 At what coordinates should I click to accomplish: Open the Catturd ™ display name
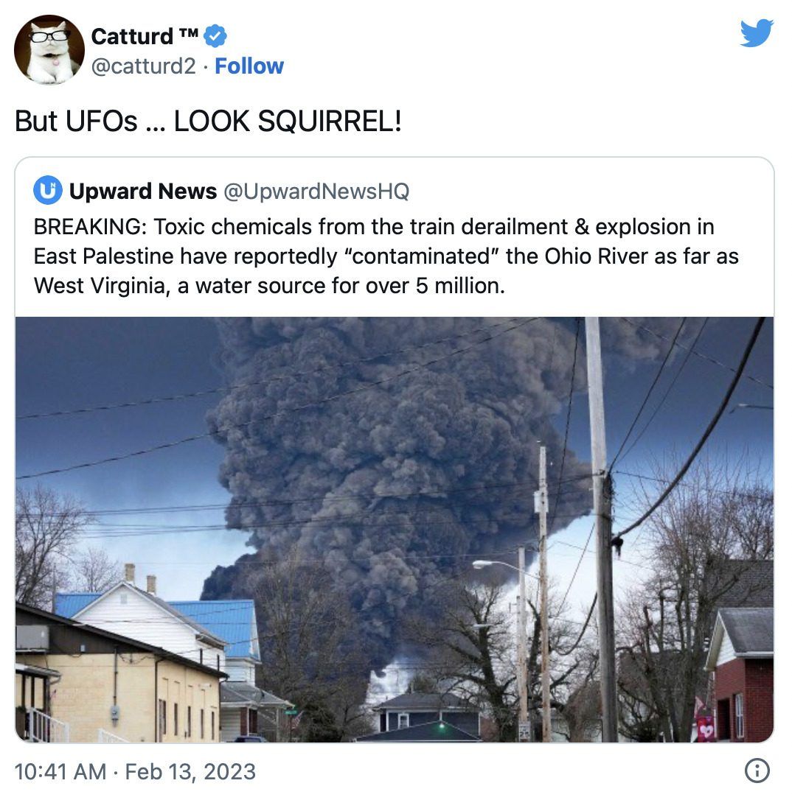point(145,36)
